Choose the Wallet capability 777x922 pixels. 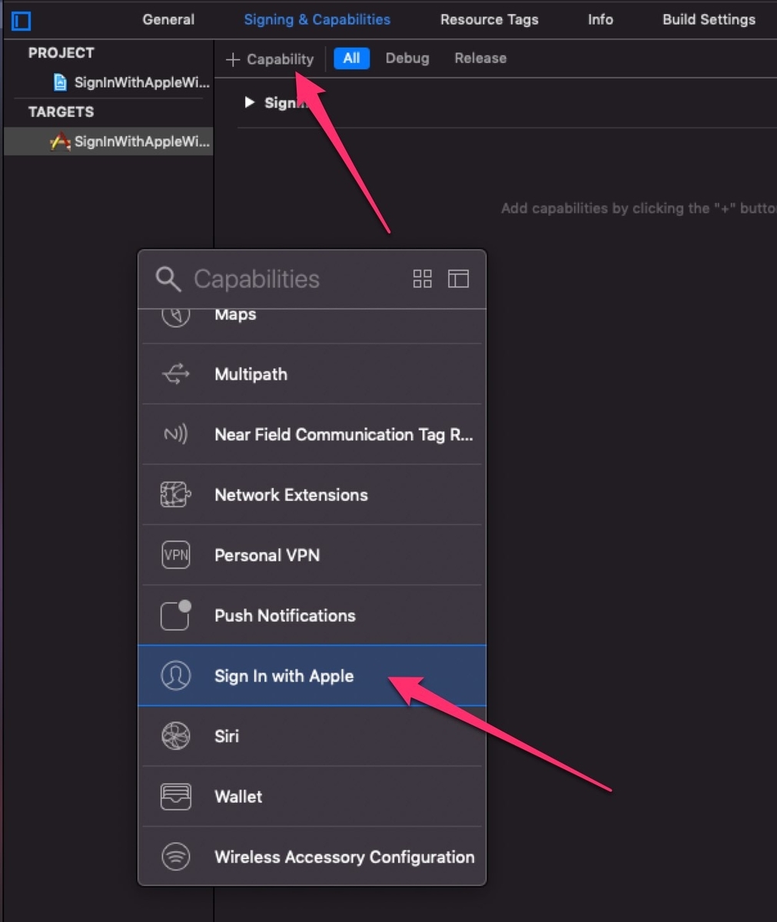point(312,796)
